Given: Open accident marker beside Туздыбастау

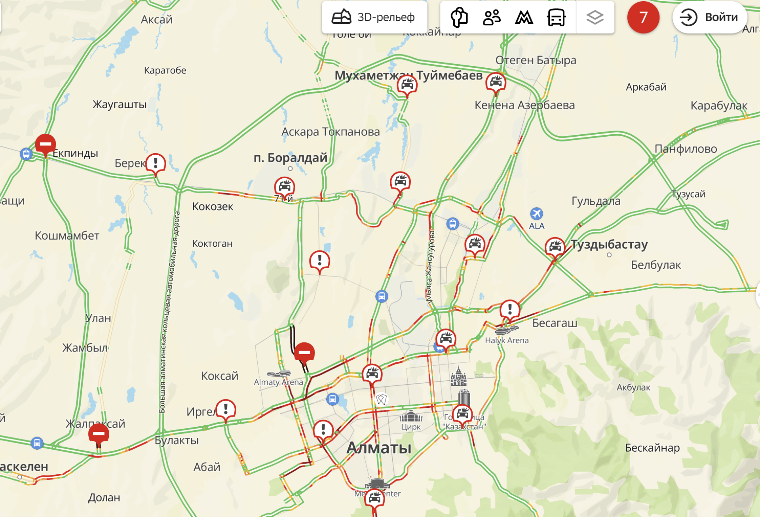Looking at the screenshot, I should [x=555, y=247].
